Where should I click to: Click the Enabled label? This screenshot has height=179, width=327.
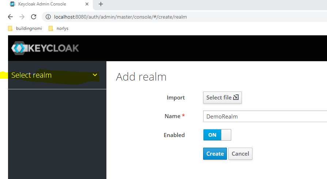174,135
